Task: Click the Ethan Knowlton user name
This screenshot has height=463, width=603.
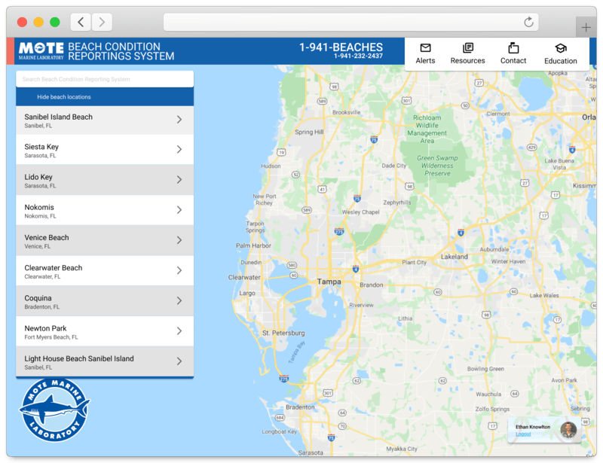Action: coord(533,427)
